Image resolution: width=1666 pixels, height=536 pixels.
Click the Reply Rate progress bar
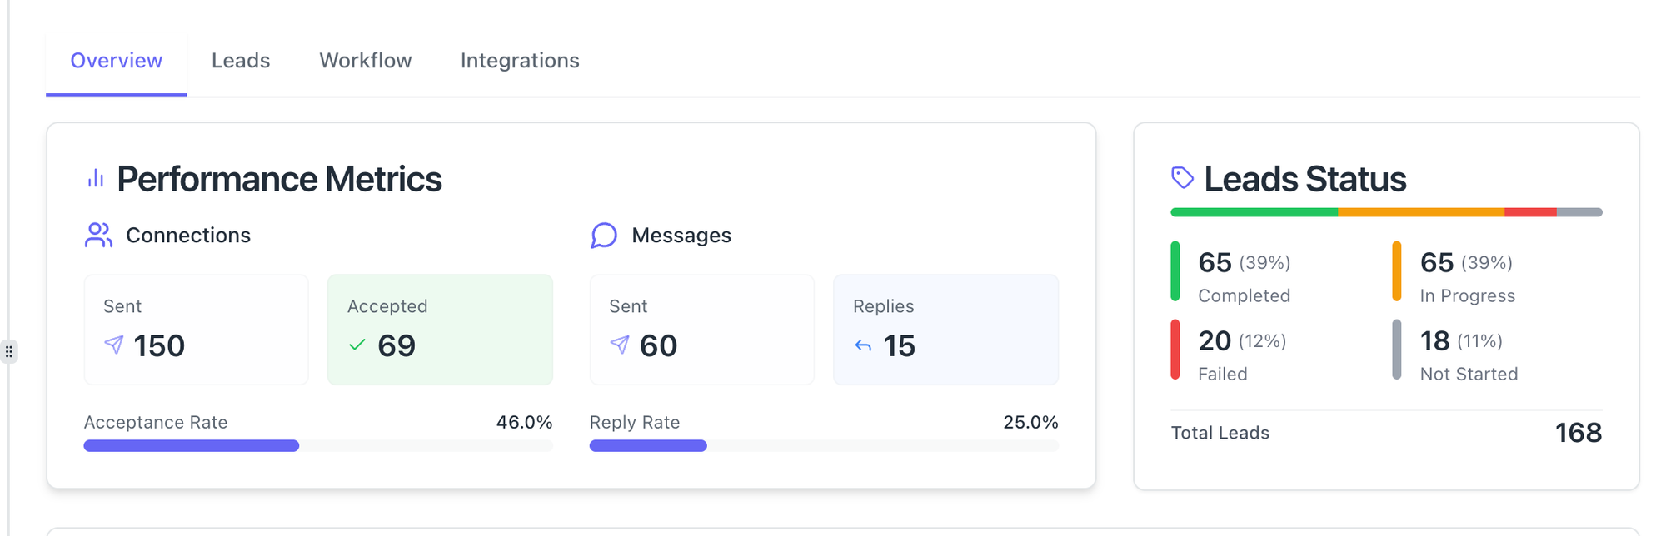coord(823,446)
